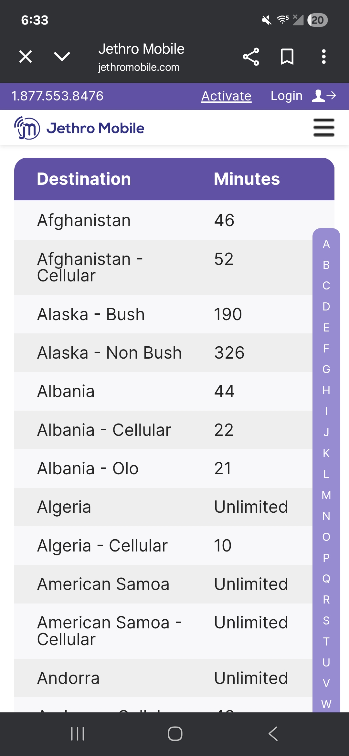
Task: Select letter S in the alphabet sidebar
Action: pyautogui.click(x=326, y=621)
